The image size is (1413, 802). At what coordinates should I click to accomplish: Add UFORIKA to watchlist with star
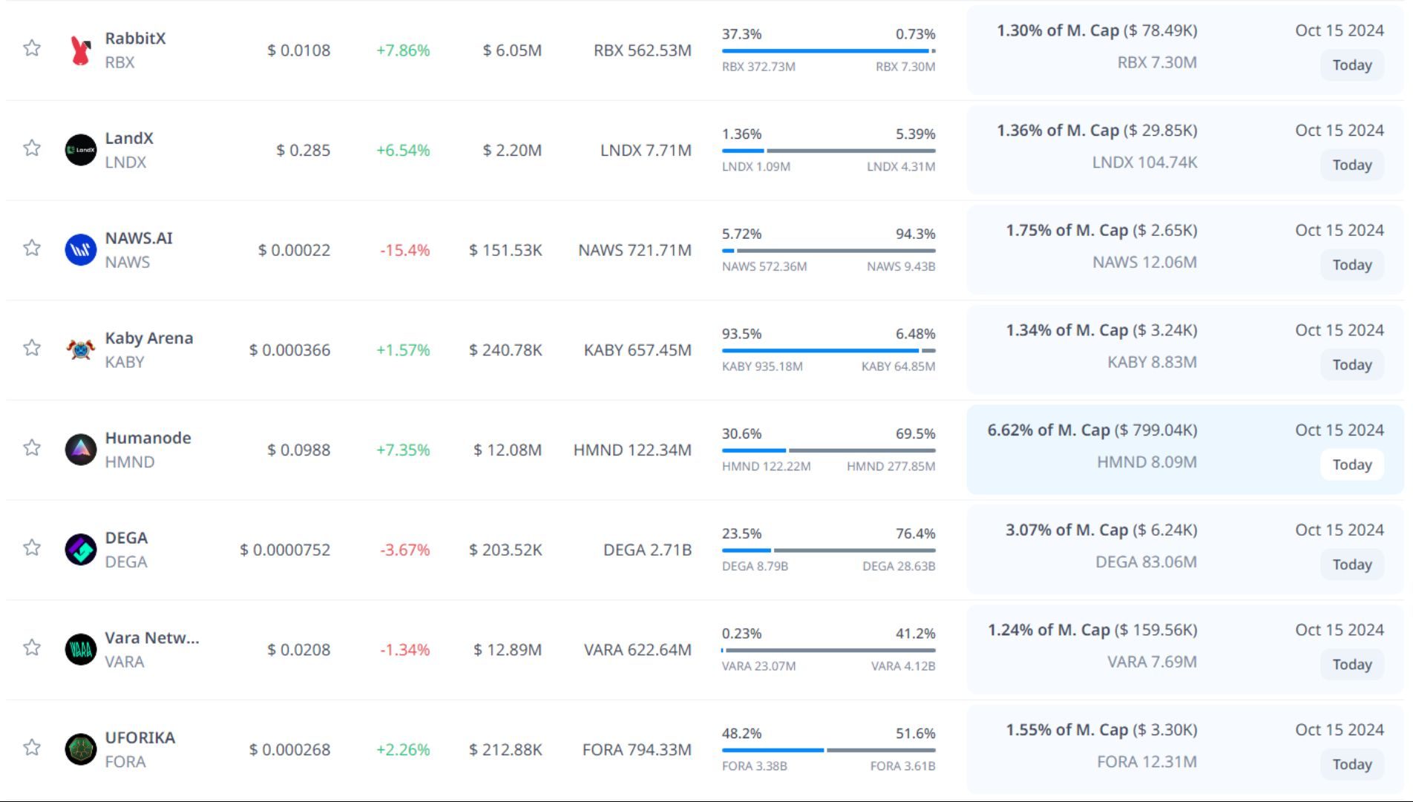32,748
